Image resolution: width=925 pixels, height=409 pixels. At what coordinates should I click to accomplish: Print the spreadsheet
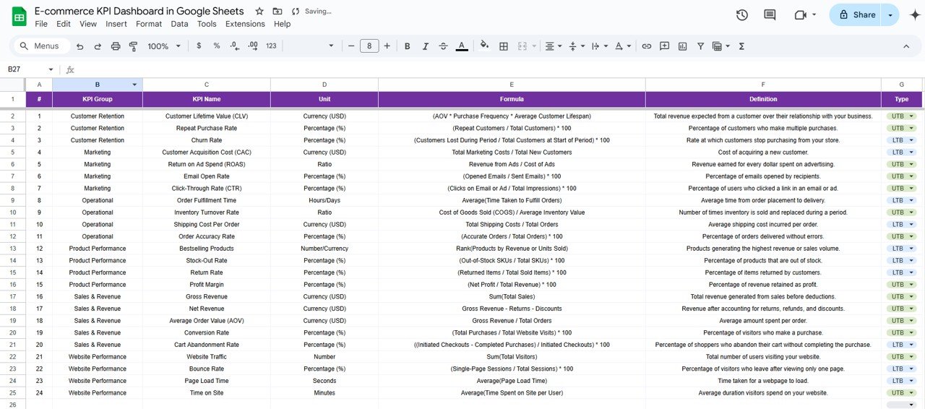click(116, 46)
